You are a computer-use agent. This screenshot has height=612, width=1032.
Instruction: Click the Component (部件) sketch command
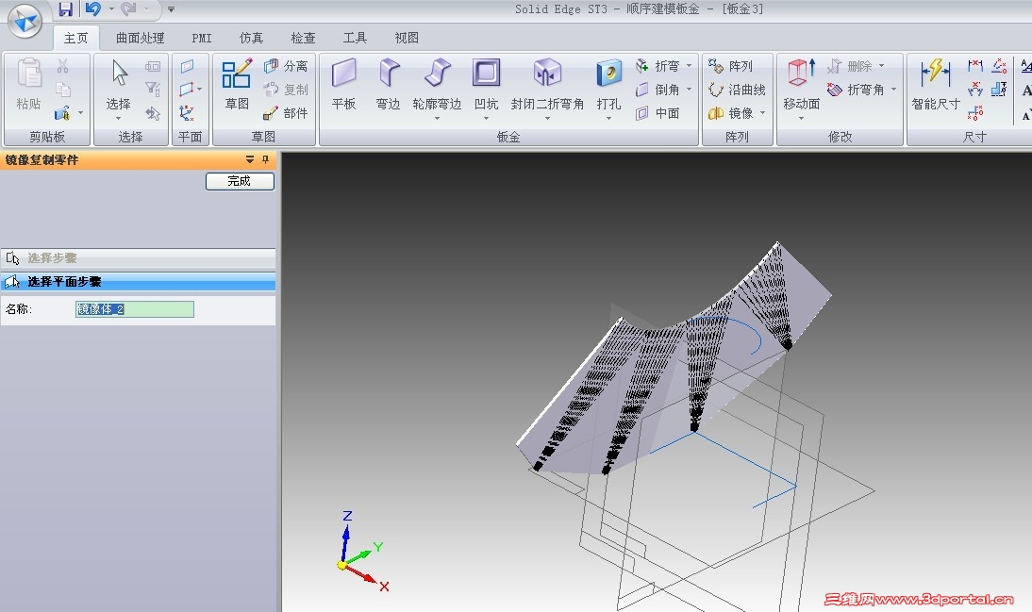click(286, 113)
